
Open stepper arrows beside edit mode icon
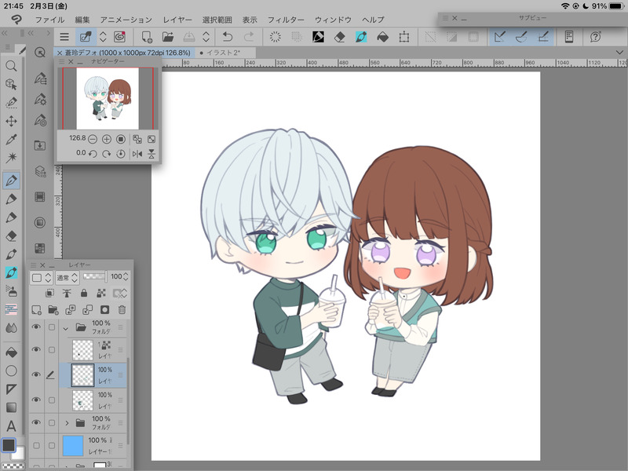[103, 37]
